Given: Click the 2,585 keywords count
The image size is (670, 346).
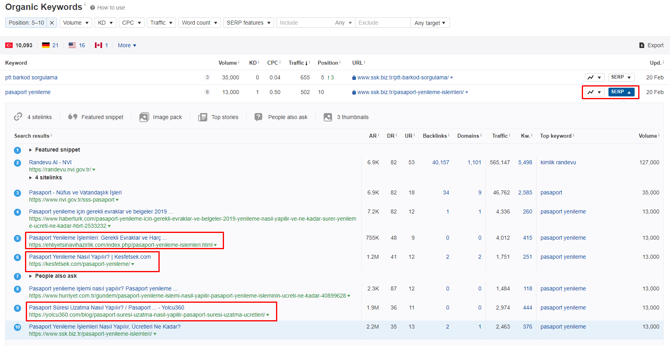Looking at the screenshot, I should click(x=525, y=192).
